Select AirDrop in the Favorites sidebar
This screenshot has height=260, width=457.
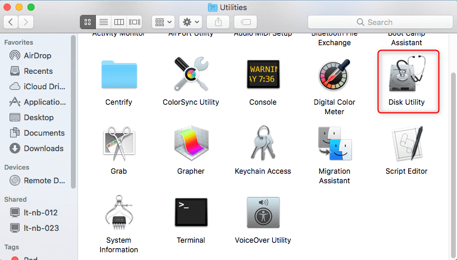point(38,55)
